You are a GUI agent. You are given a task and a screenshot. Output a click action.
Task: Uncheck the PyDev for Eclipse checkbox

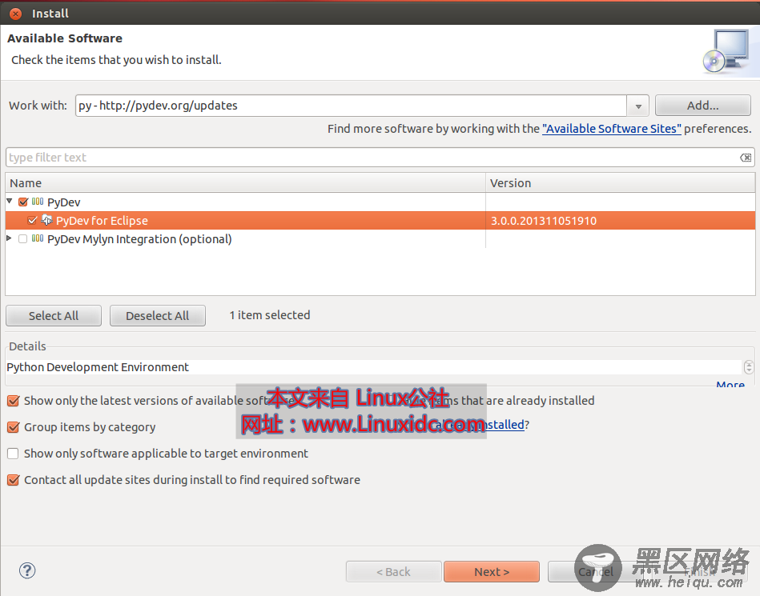pos(32,221)
